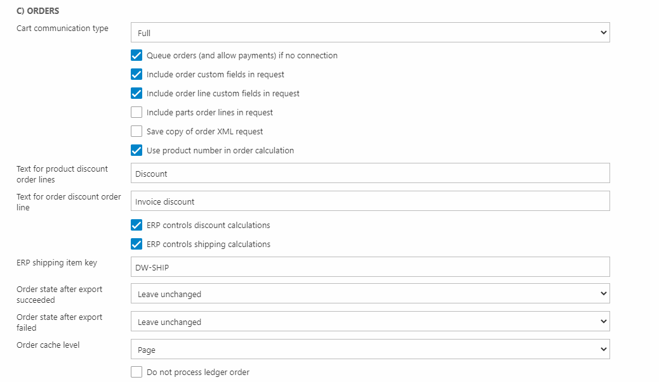This screenshot has height=382, width=659.
Task: Open Order state after export failed dropdown
Action: 369,322
